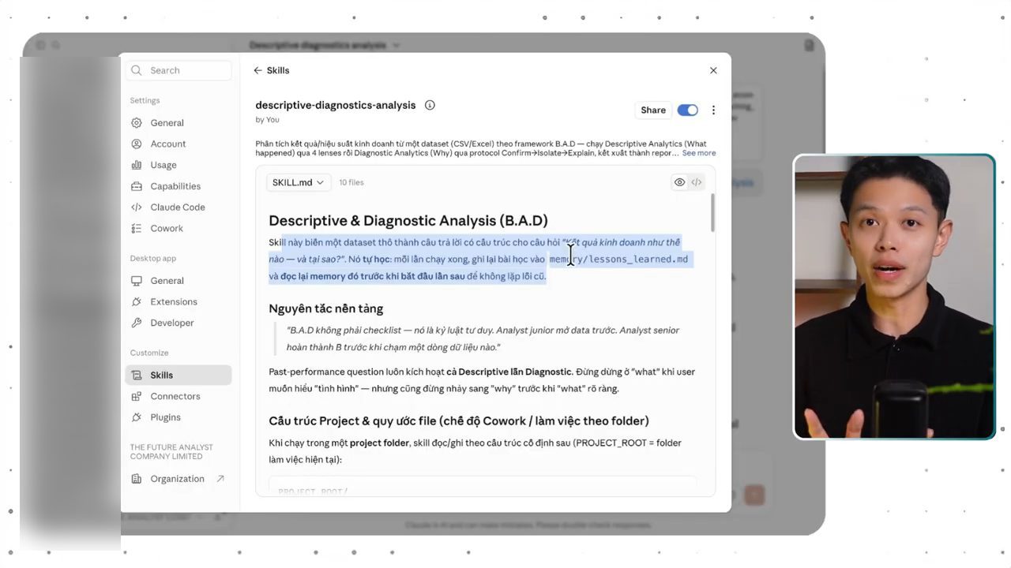This screenshot has height=568, width=1011.
Task: Switch to raw code view icon
Action: point(697,182)
